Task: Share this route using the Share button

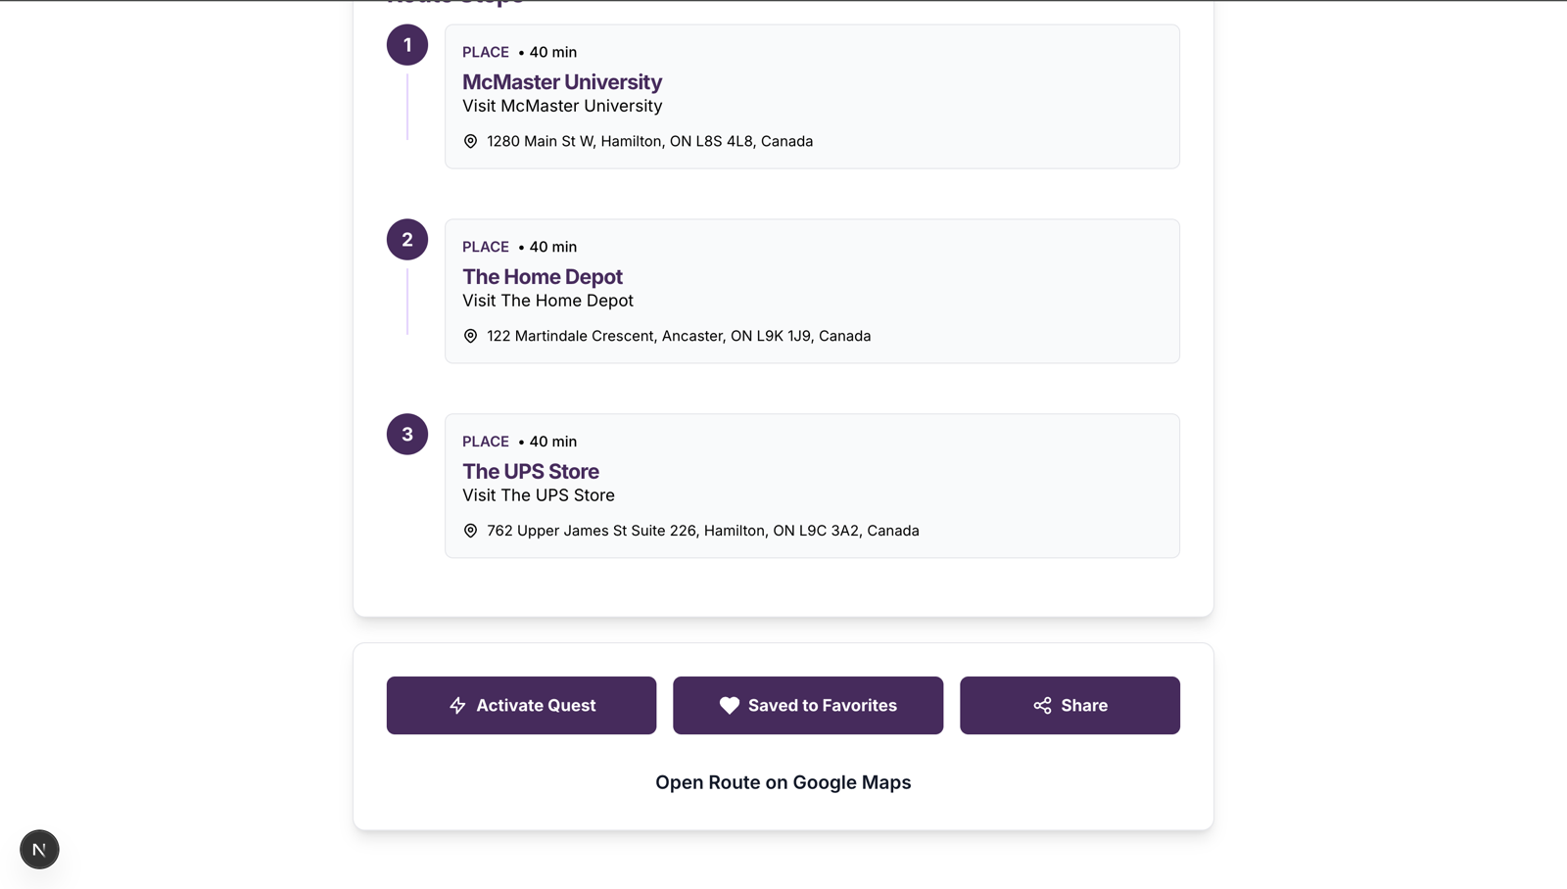Action: point(1069,705)
